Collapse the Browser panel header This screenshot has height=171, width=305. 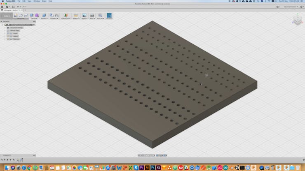pyautogui.click(x=1, y=21)
